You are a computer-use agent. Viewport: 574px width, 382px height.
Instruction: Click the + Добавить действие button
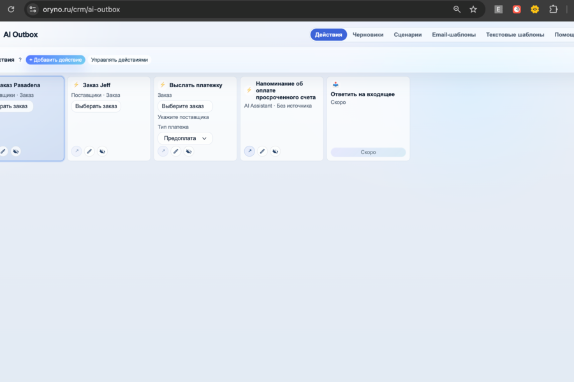pos(55,60)
